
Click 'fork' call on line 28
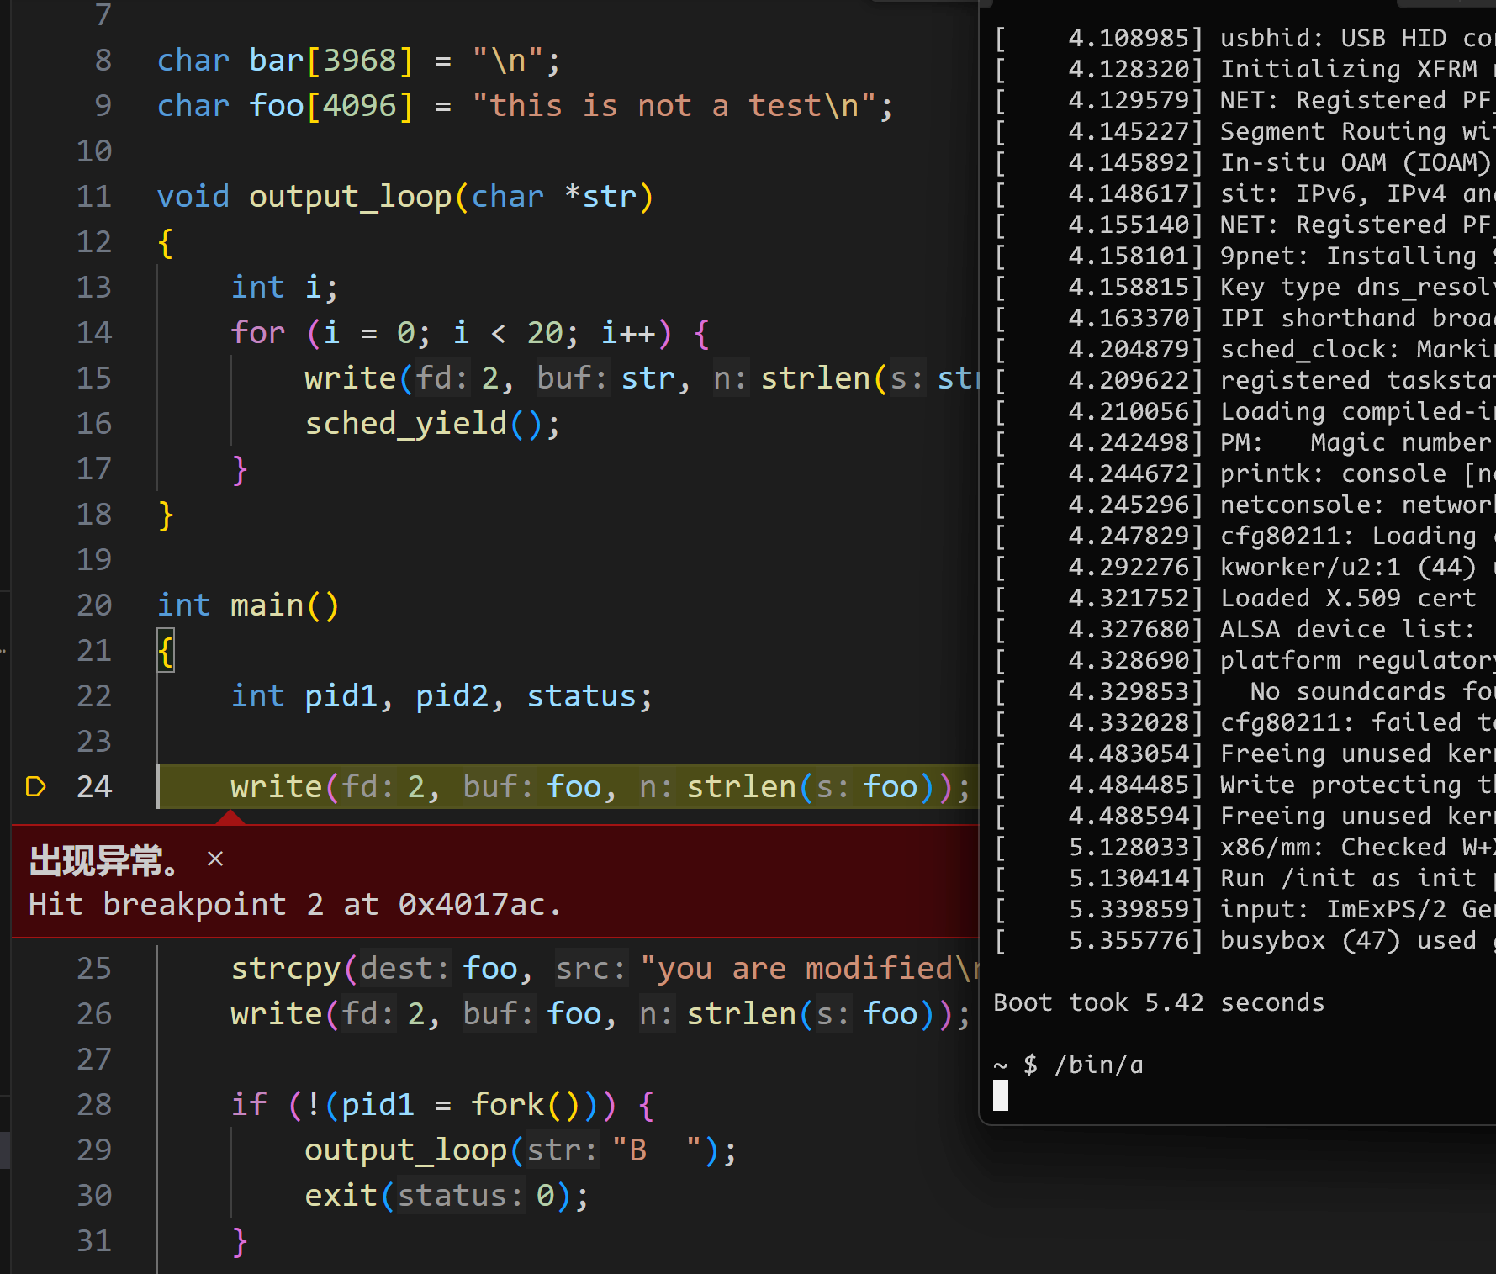click(x=507, y=1105)
